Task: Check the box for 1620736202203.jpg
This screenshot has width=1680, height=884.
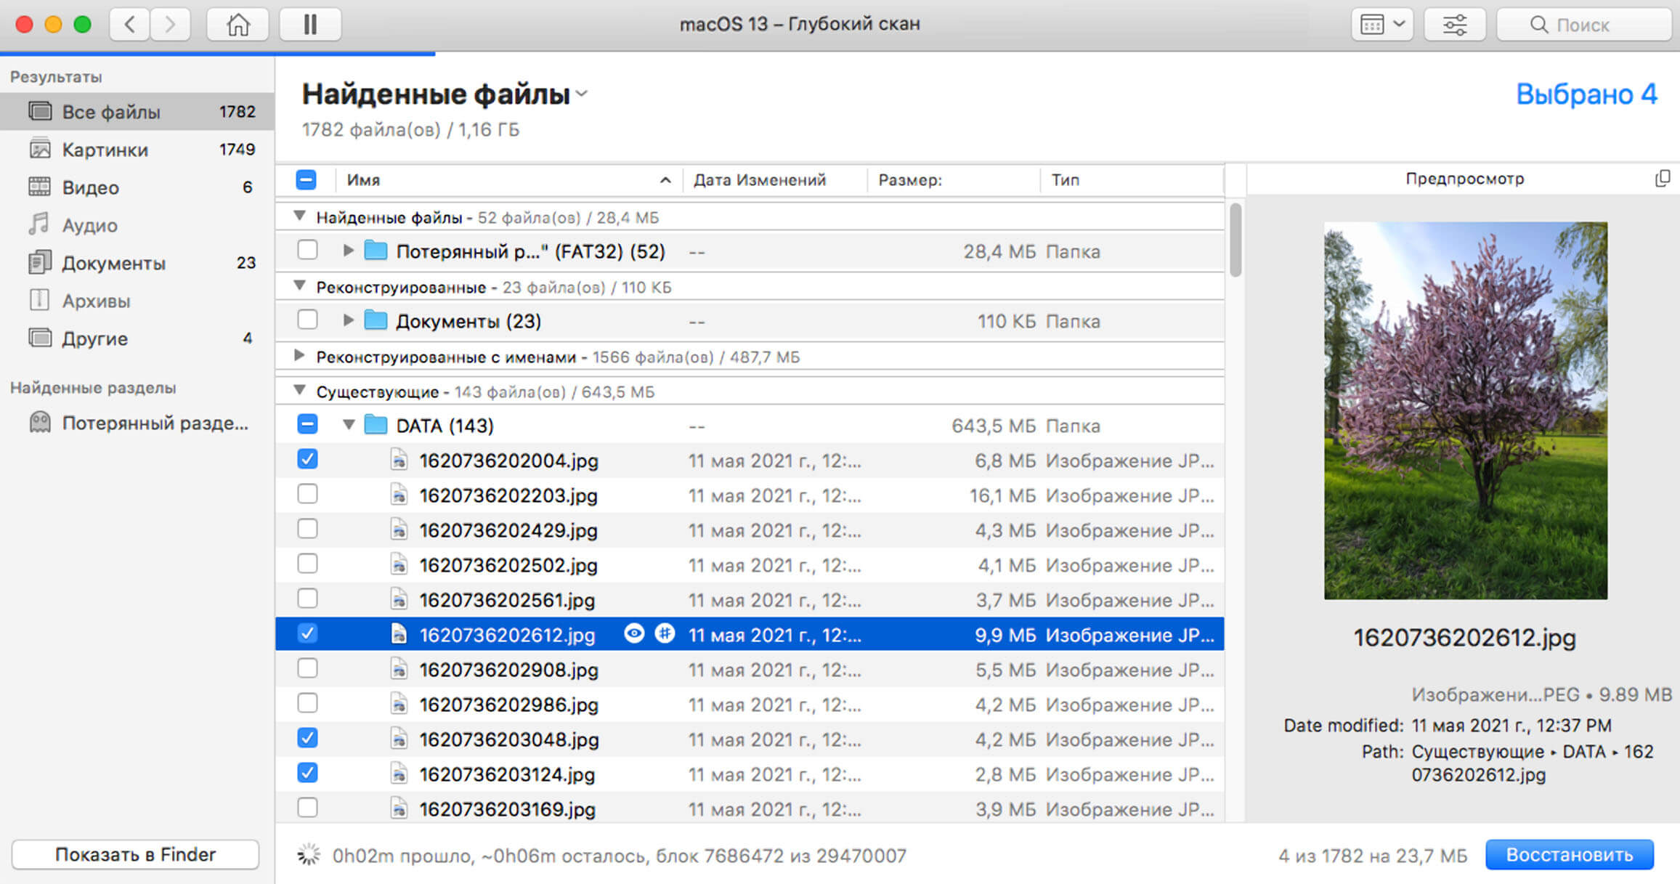Action: click(307, 495)
